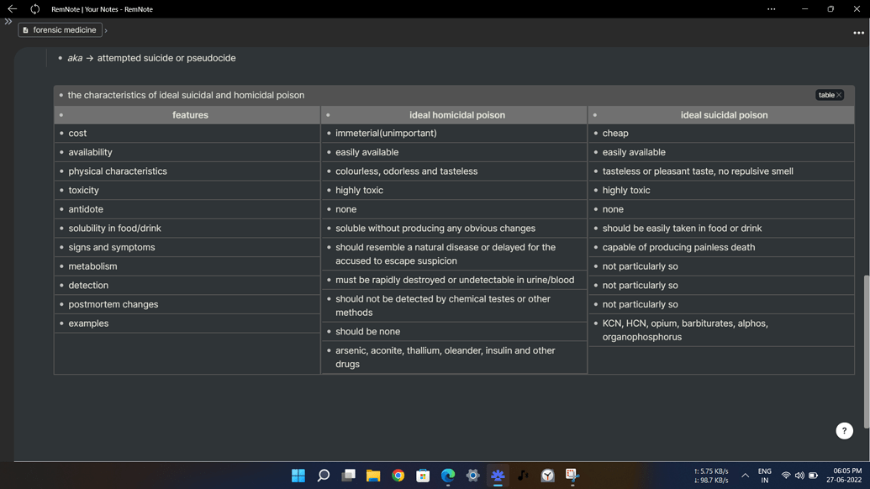The image size is (870, 489).
Task: Click the Wi-Fi icon in system tray
Action: pos(786,476)
